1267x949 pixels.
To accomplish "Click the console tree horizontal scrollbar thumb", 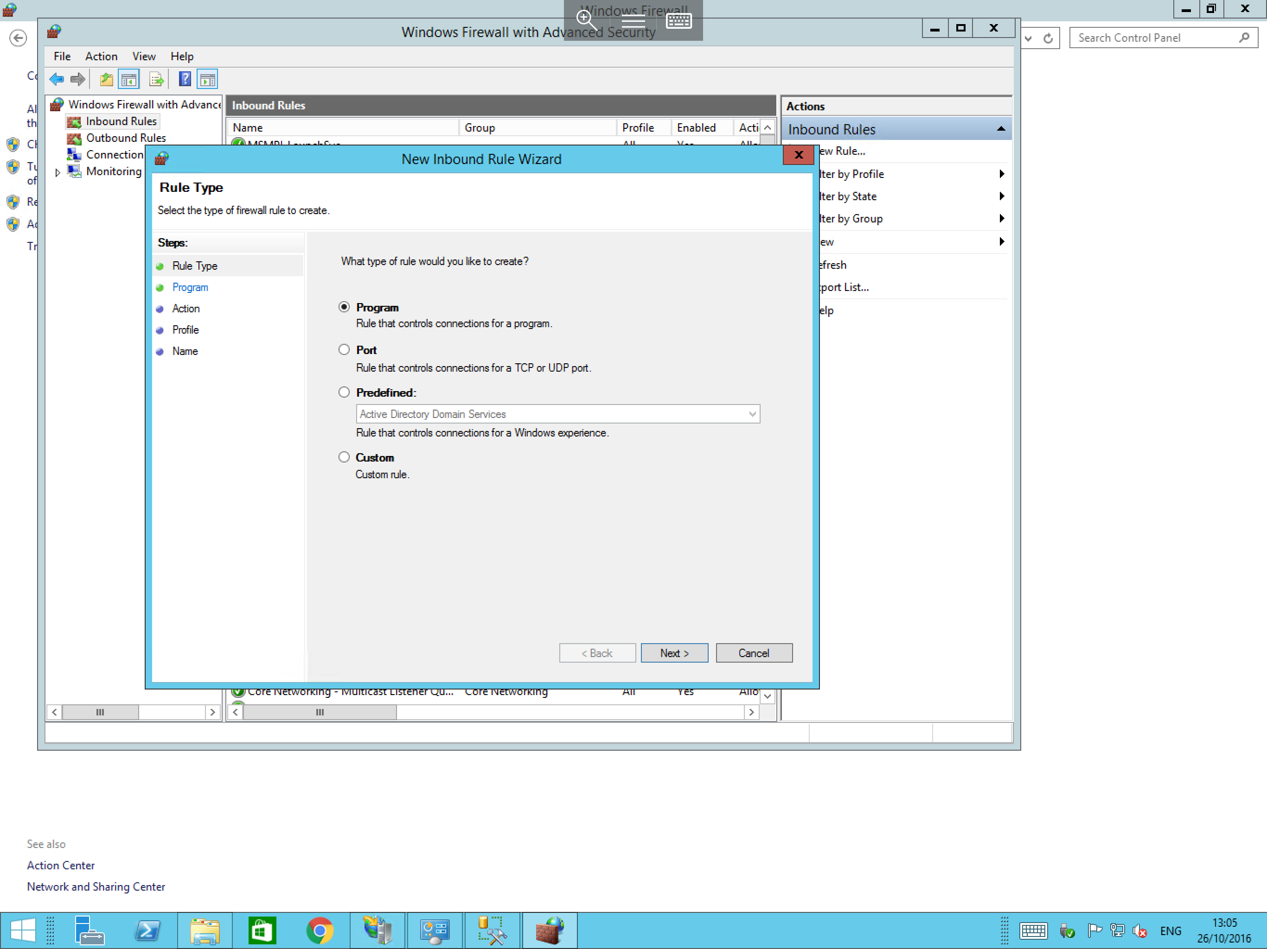I will click(x=100, y=712).
